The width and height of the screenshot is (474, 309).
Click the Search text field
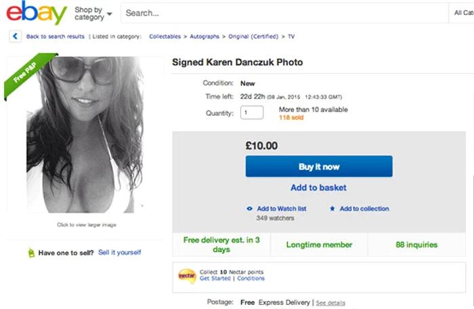point(284,13)
